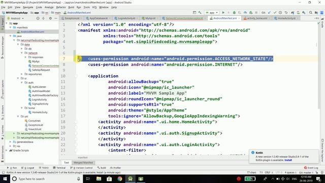
Task: Click the collapse-all icon in Project panel
Action: (43, 18)
